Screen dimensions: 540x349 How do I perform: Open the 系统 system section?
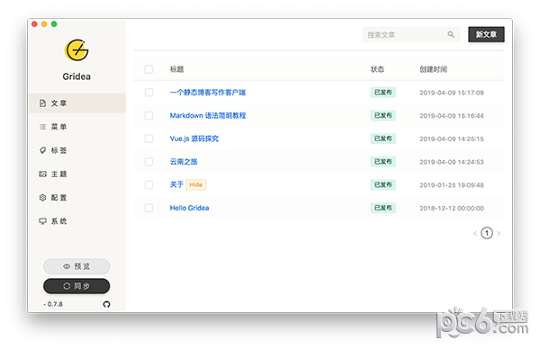tap(77, 221)
